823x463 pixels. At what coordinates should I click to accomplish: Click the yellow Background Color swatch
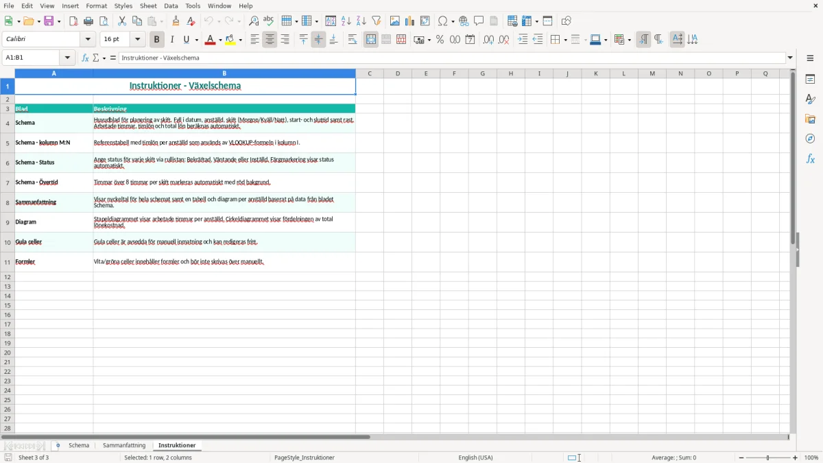click(x=230, y=40)
